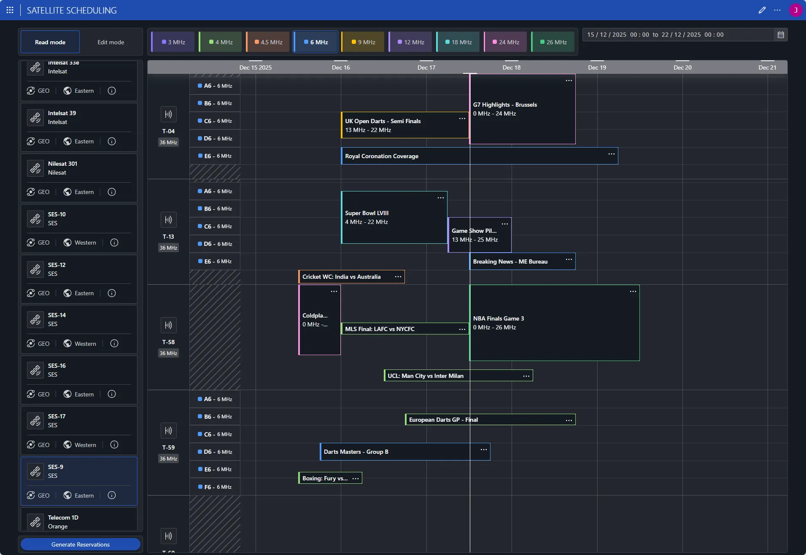This screenshot has width=806, height=555.
Task: Show info for SES-10 satellite
Action: [x=114, y=242]
